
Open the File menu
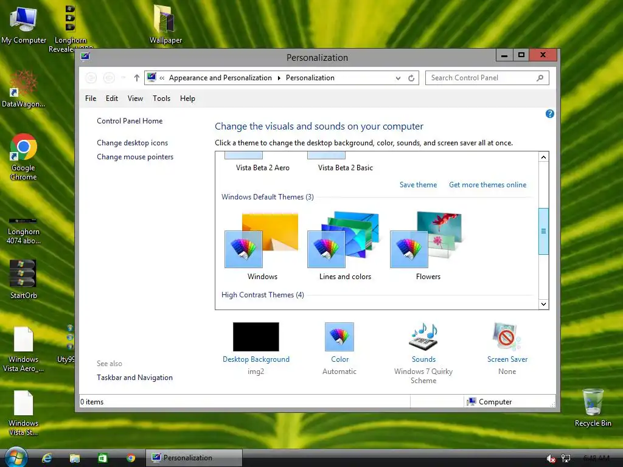click(91, 99)
